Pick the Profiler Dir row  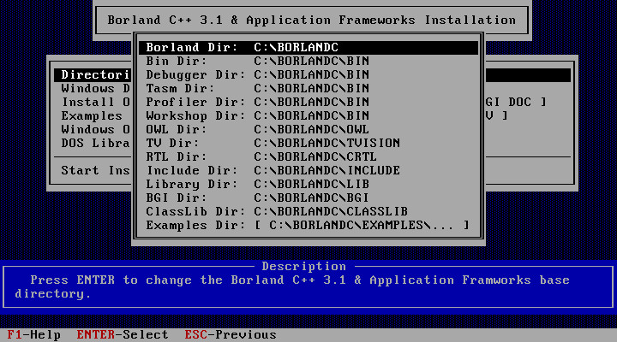(x=308, y=103)
